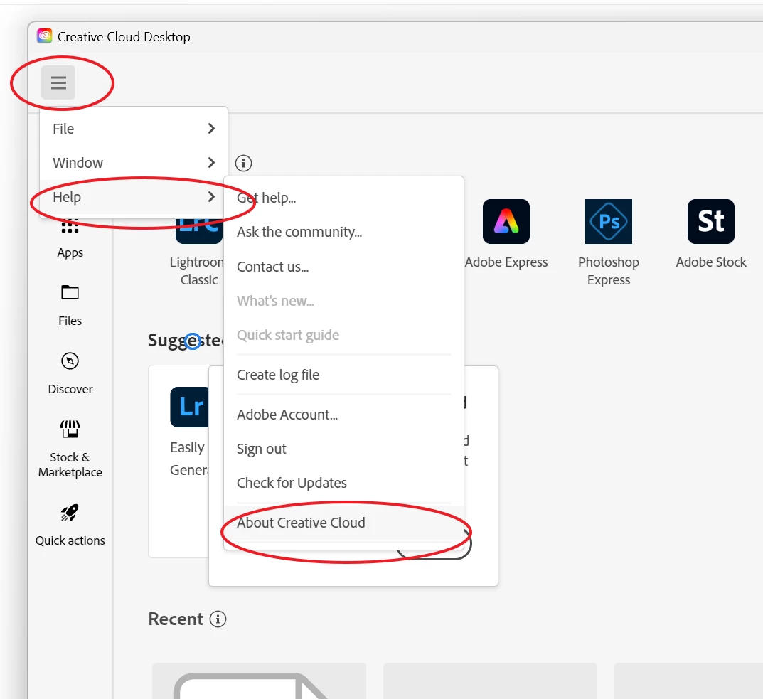Click the Creative Cloud logo icon
Viewport: 763px width, 699px height.
click(45, 36)
